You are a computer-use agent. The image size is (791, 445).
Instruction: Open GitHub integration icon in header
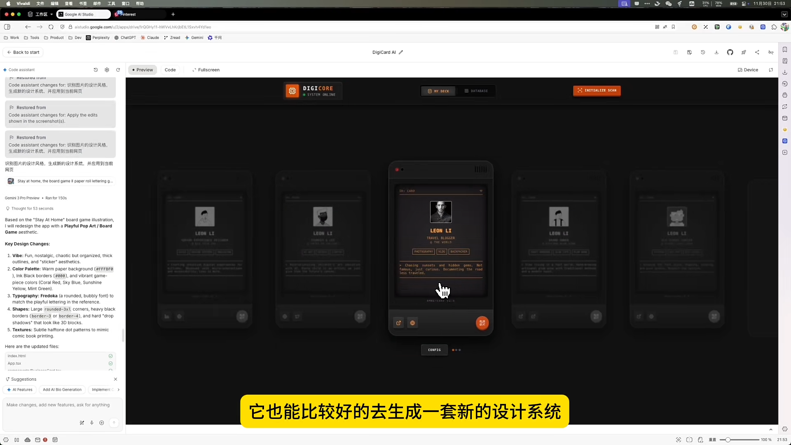pyautogui.click(x=730, y=52)
